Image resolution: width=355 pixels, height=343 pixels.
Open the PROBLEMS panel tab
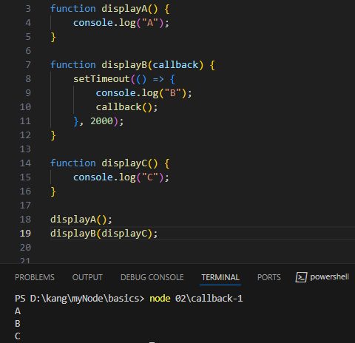35,277
